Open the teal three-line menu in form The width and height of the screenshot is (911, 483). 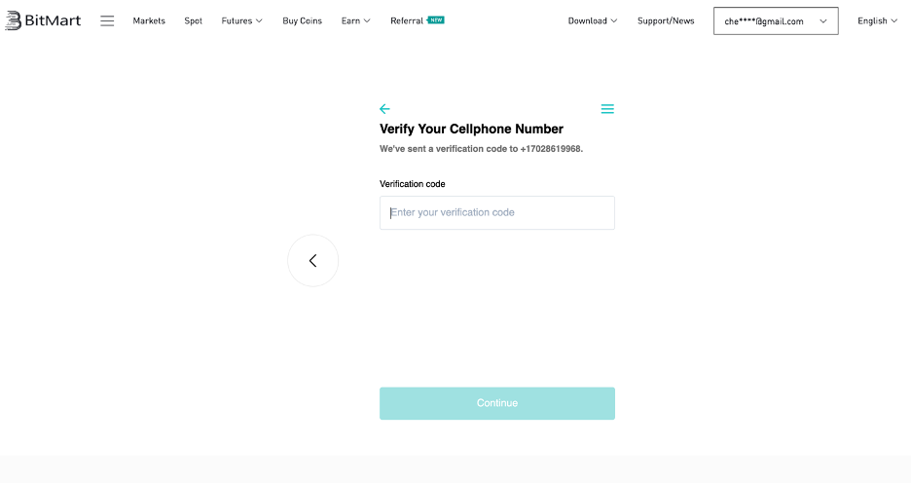607,109
